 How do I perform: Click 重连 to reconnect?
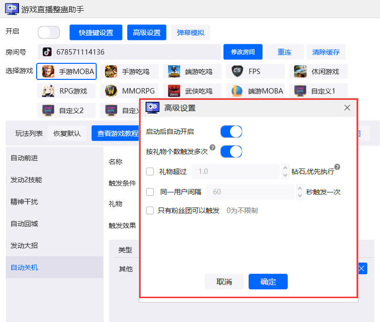coord(285,52)
